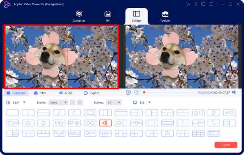Open the feedback chat icon
Image resolution: width=244 pixels, height=155 pixels.
tap(203, 4)
